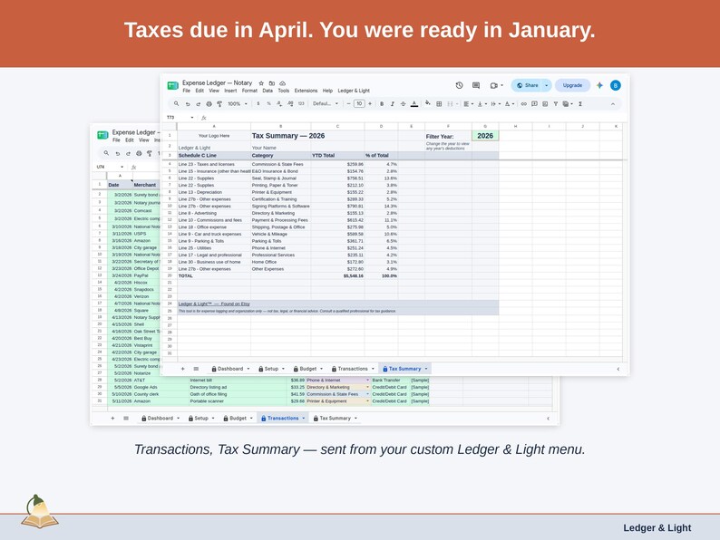Screen dimensions: 720x540
Task: Open the Phone & Internet category dropdown in the AT&T row
Action: point(367,381)
